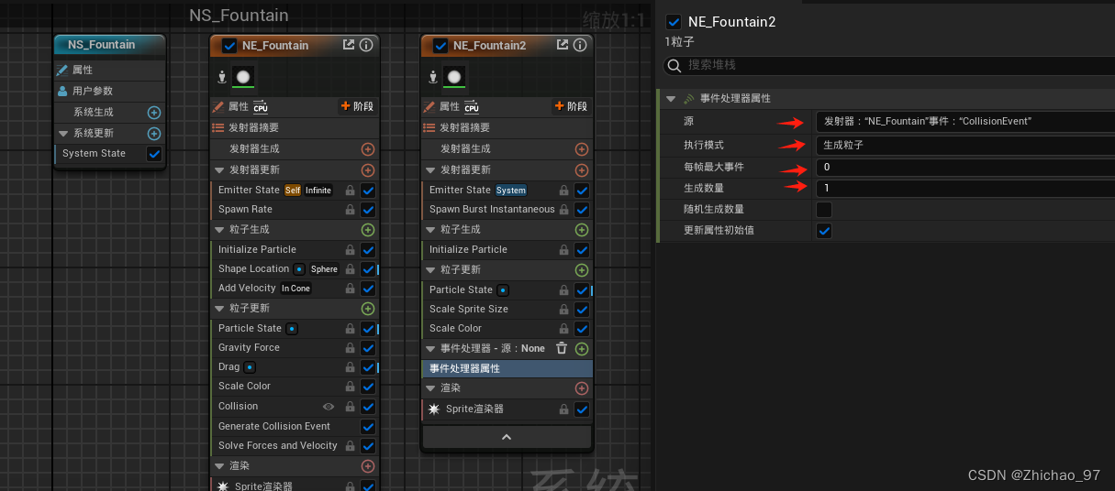
Task: Collapse NE_Fountain2 node with bottom chevron button
Action: (507, 438)
